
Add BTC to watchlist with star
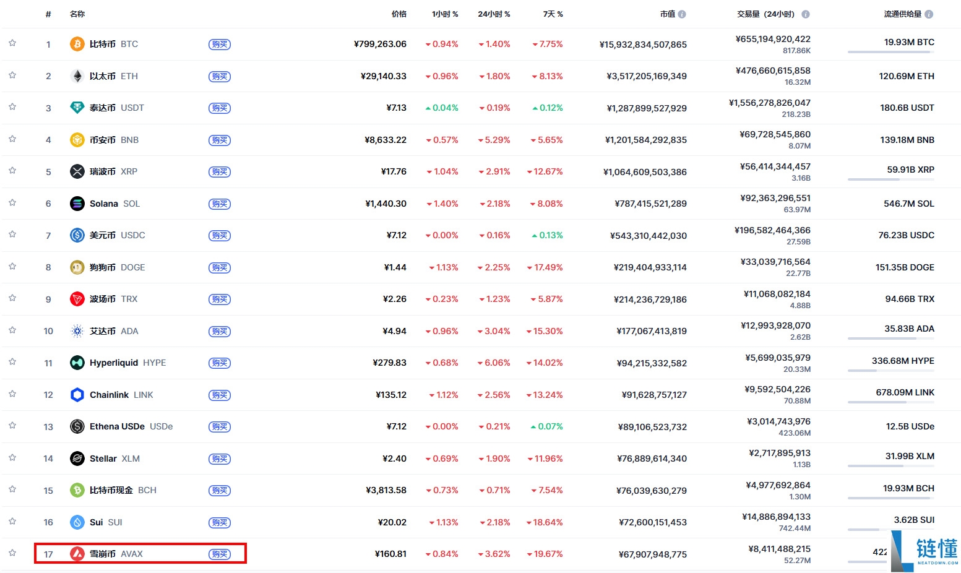12,43
